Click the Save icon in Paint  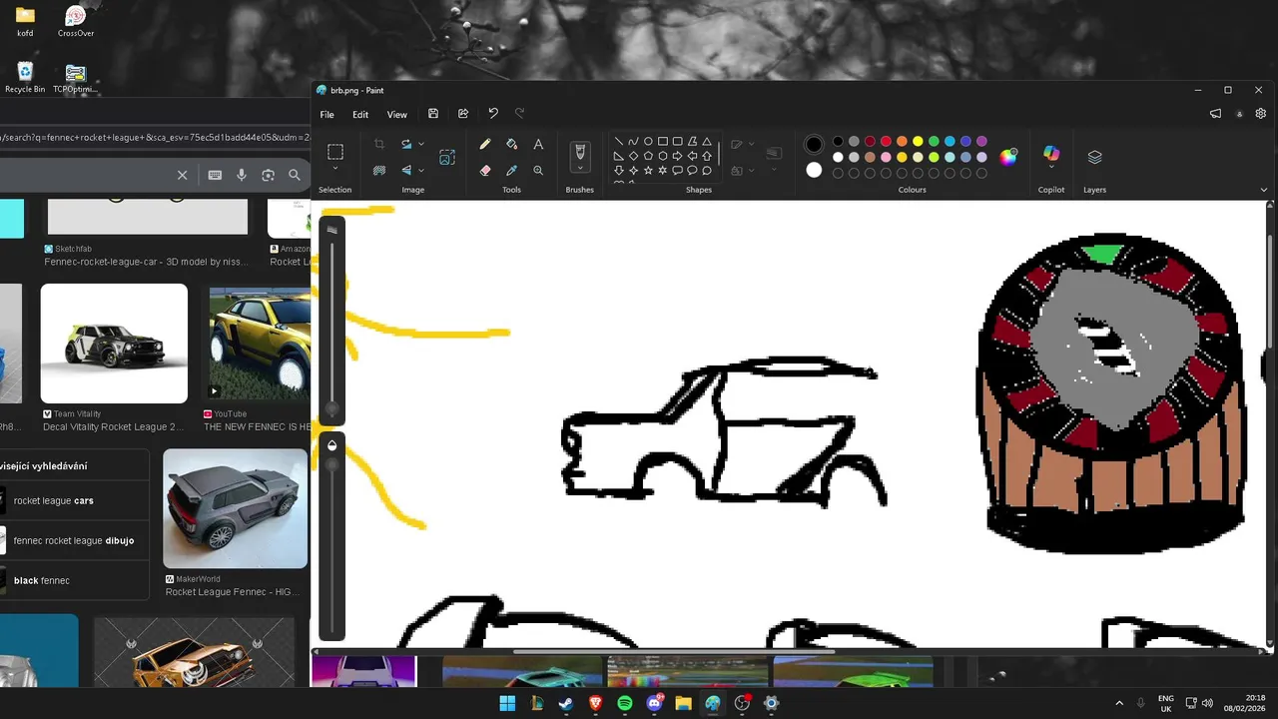[433, 114]
